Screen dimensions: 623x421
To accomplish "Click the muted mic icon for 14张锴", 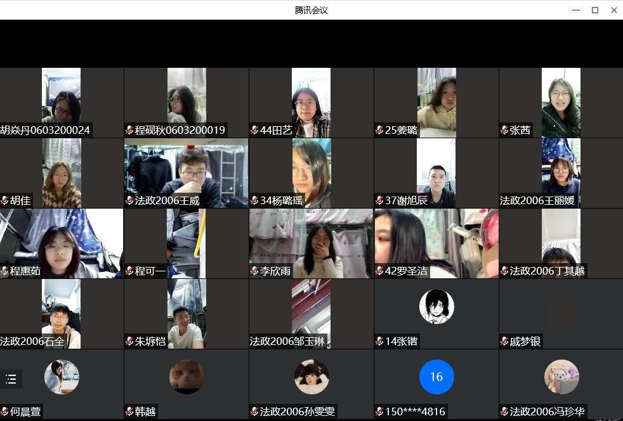I will 379,342.
